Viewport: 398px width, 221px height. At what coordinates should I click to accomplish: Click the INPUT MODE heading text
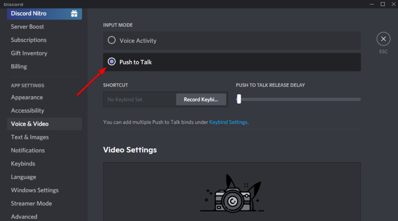point(118,25)
